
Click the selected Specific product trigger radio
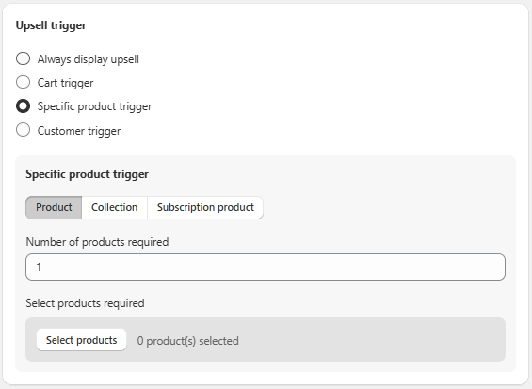pyautogui.click(x=24, y=106)
